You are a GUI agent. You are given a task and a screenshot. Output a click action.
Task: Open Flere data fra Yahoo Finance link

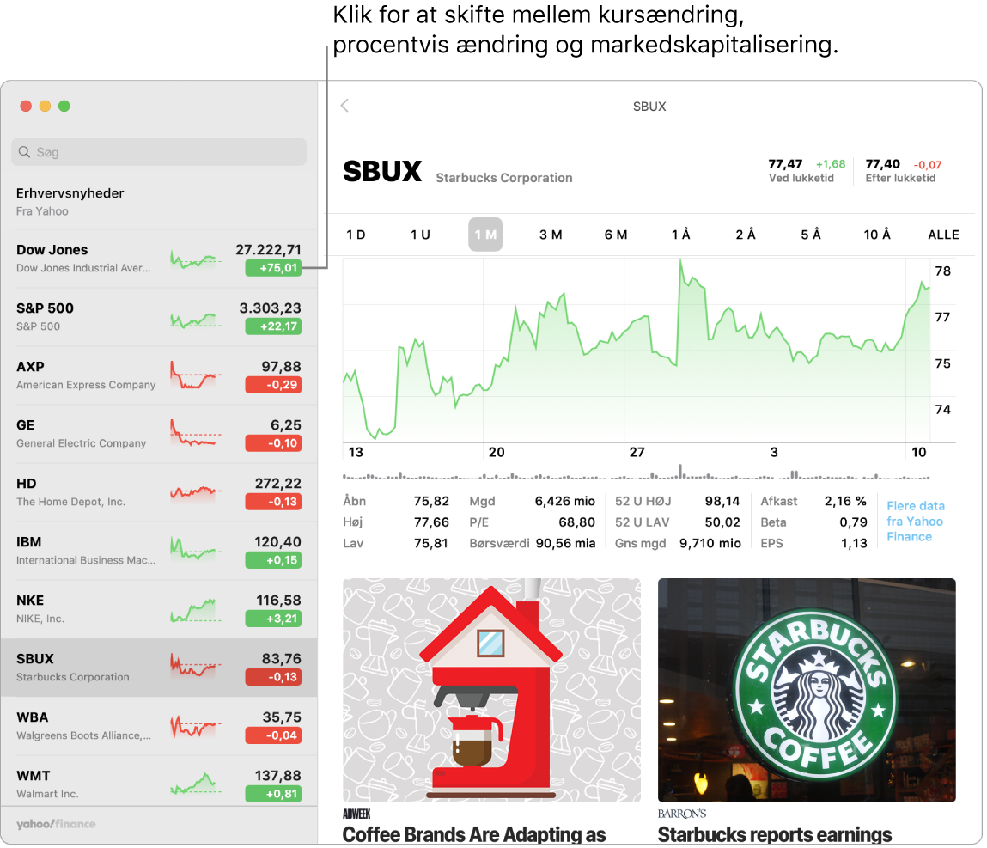point(915,522)
